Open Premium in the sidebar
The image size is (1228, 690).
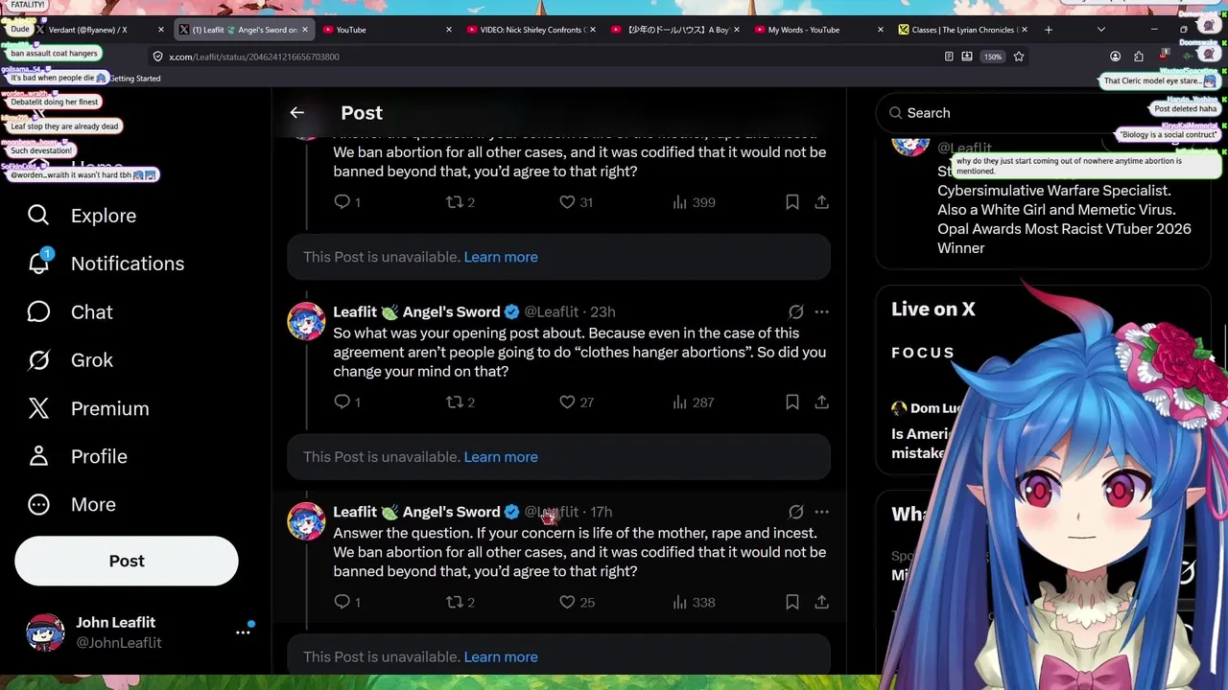[88, 408]
